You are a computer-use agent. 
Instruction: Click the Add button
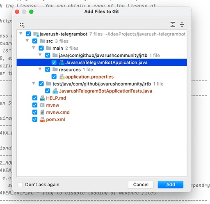pos(171,185)
